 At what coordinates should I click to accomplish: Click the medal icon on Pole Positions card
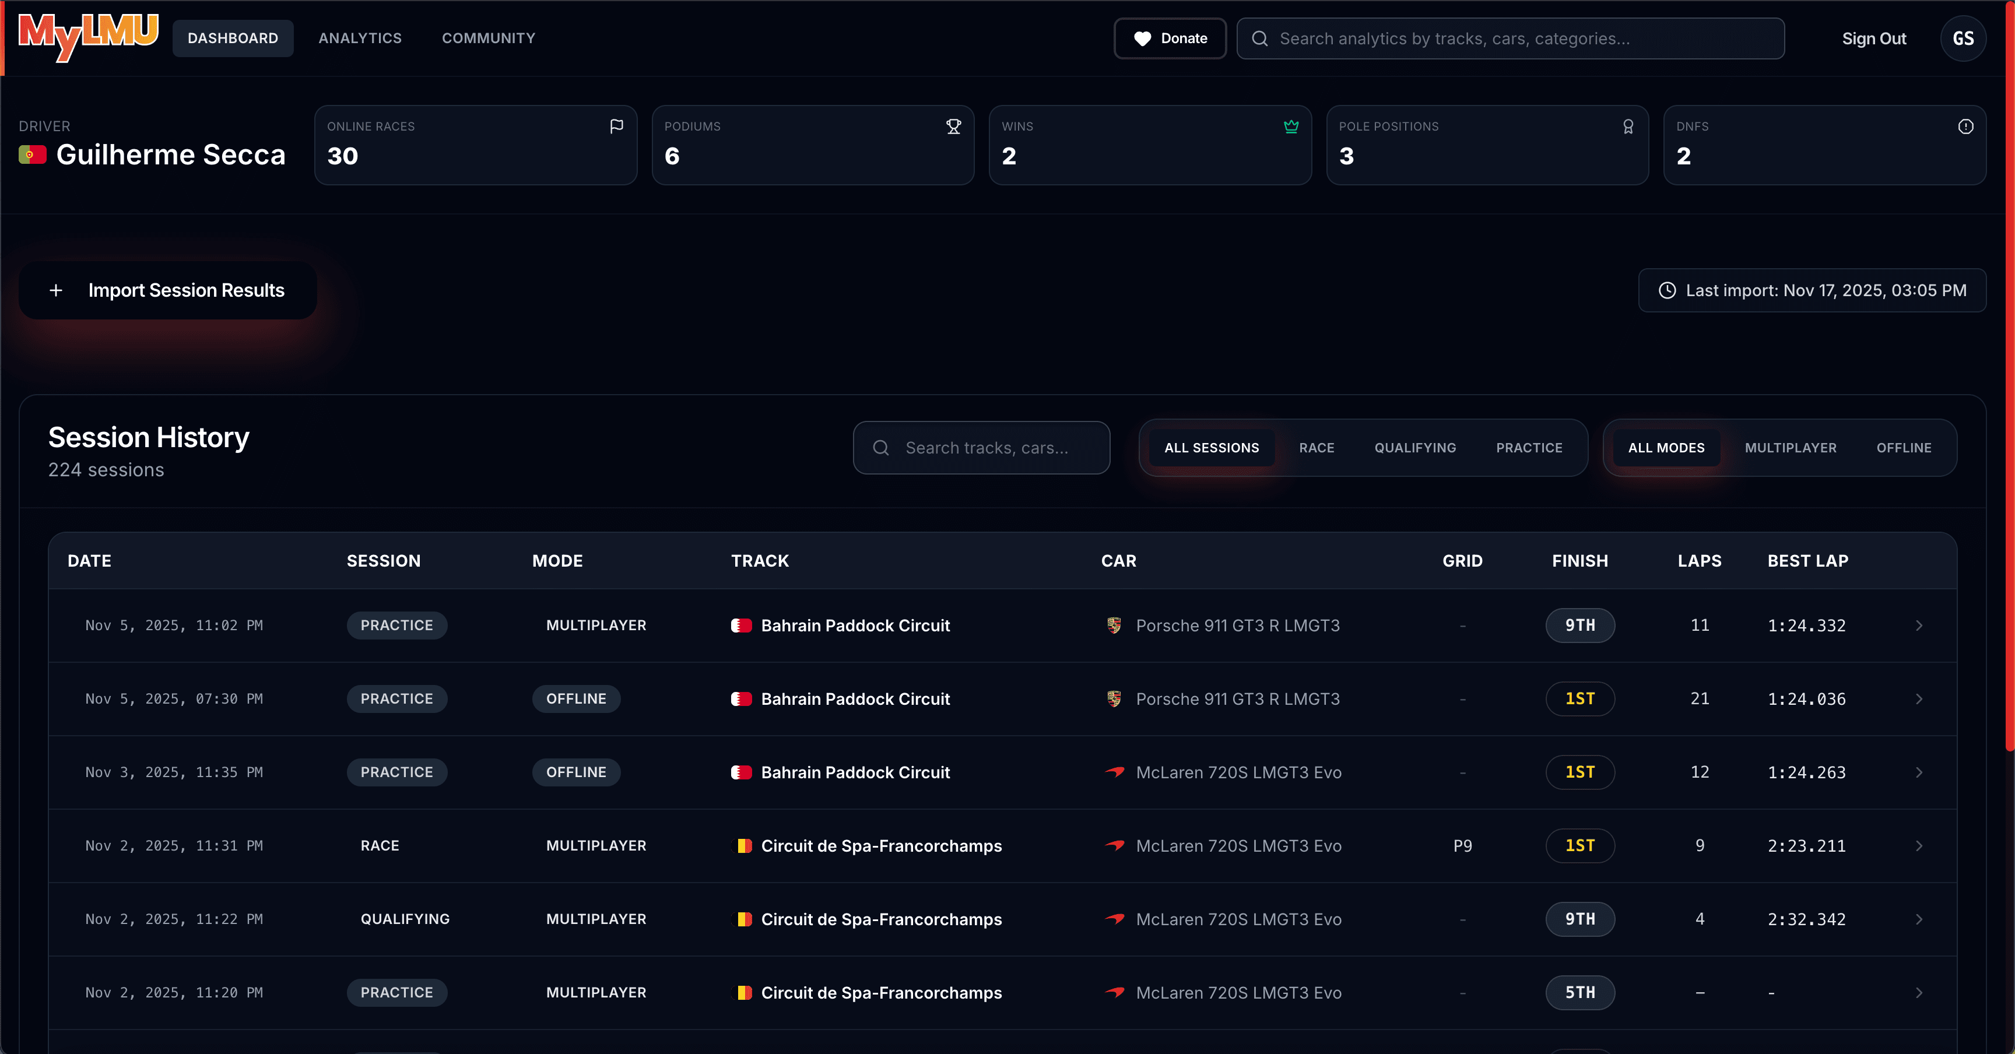click(1628, 127)
